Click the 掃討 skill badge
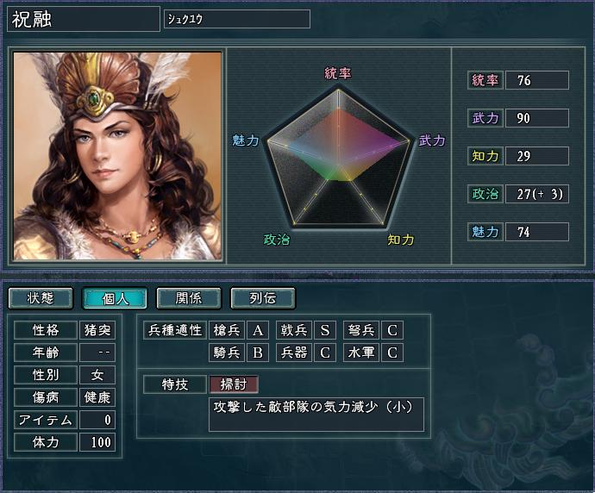The height and width of the screenshot is (493, 595). tap(234, 384)
